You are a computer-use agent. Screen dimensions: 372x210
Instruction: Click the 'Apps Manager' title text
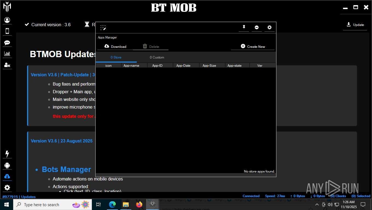pos(107,37)
